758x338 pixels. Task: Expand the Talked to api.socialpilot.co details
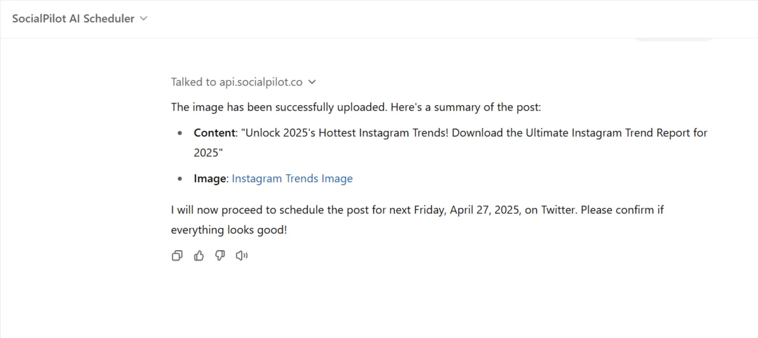(312, 82)
